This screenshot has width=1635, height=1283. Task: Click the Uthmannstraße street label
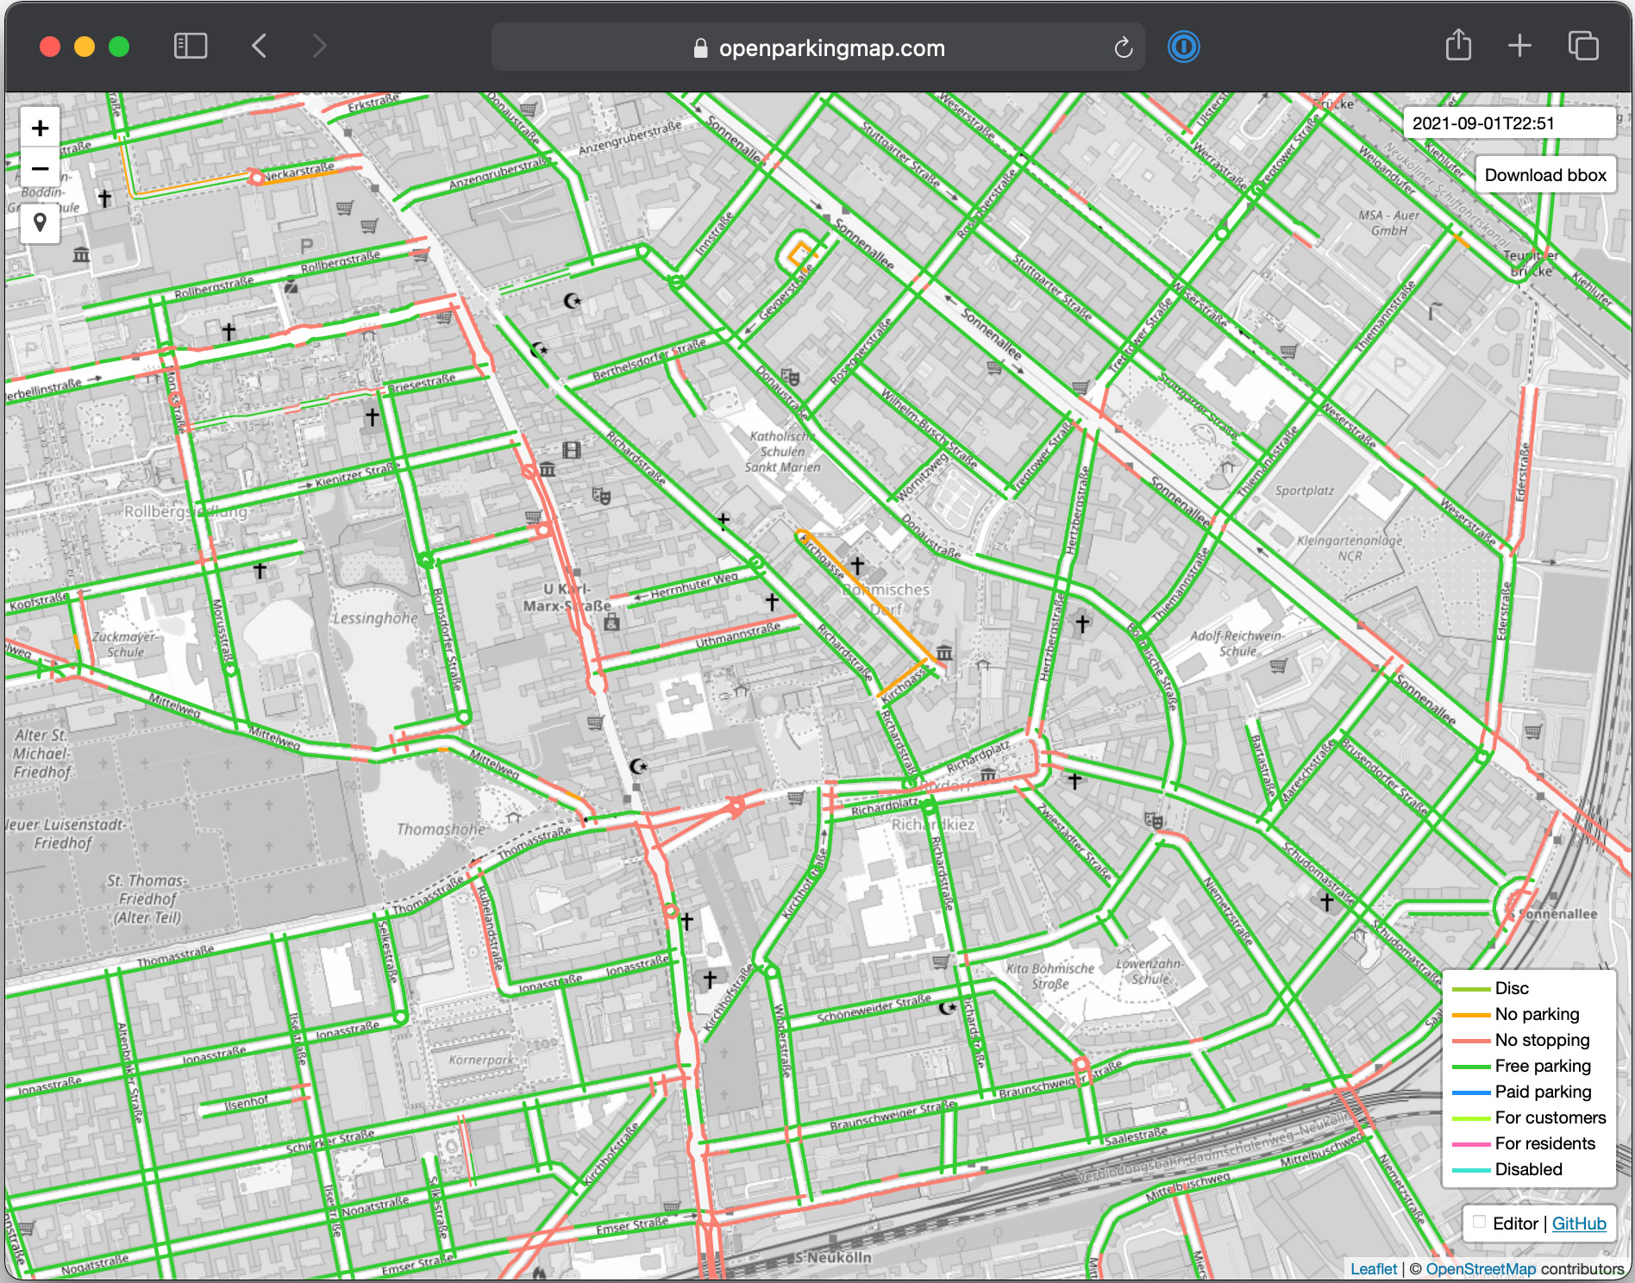[x=737, y=635]
